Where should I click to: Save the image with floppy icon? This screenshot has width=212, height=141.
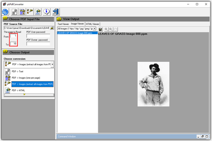[100, 29]
